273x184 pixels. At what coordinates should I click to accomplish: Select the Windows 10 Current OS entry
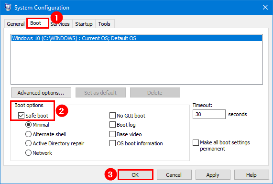137,38
